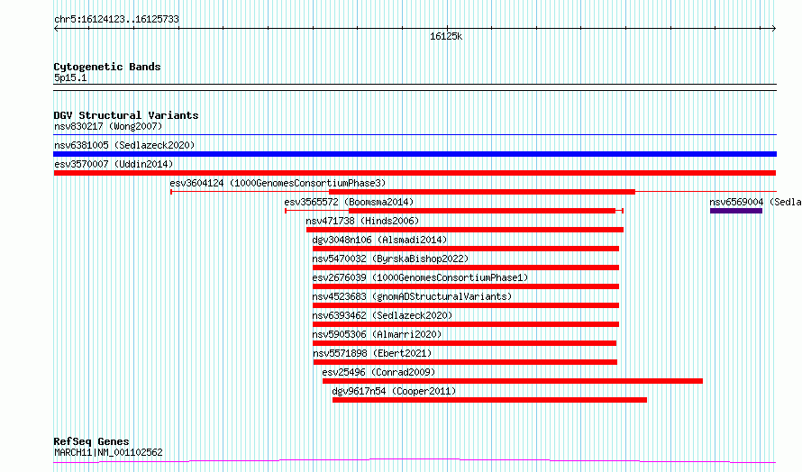The height and width of the screenshot is (472, 802).
Task: Click the red bar under esv25496
Action: click(513, 381)
